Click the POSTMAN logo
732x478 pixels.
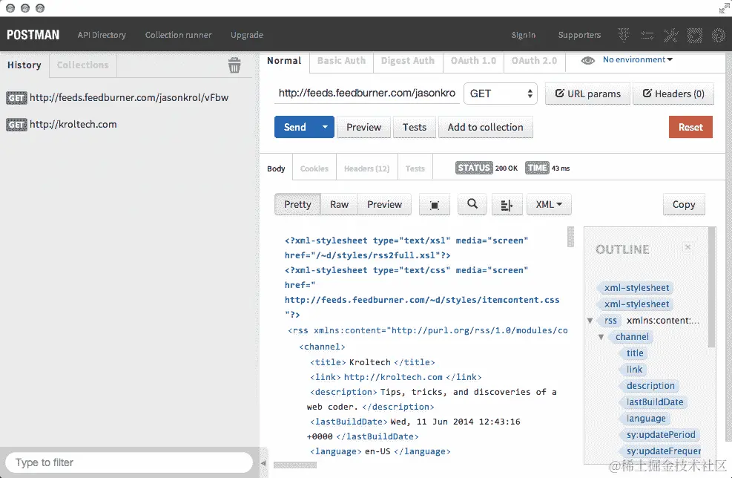[33, 35]
